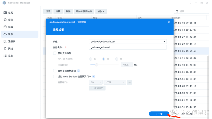
Task: Click the 删除 delete toolbar button
Action: 68,11
